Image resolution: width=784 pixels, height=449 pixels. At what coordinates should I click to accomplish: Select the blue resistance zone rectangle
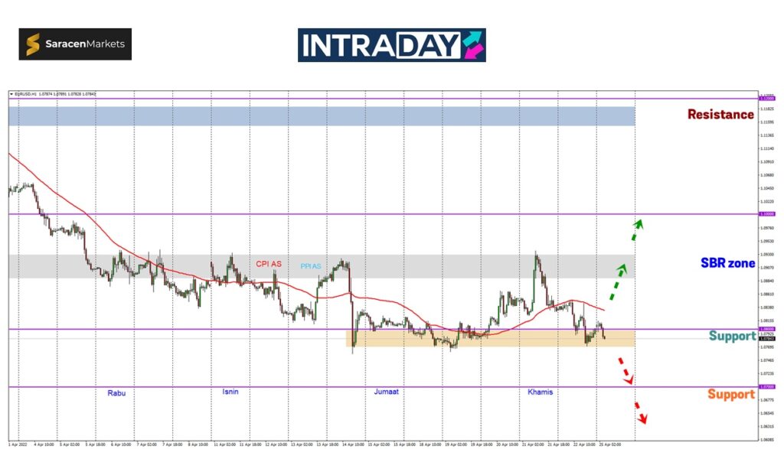coord(322,116)
